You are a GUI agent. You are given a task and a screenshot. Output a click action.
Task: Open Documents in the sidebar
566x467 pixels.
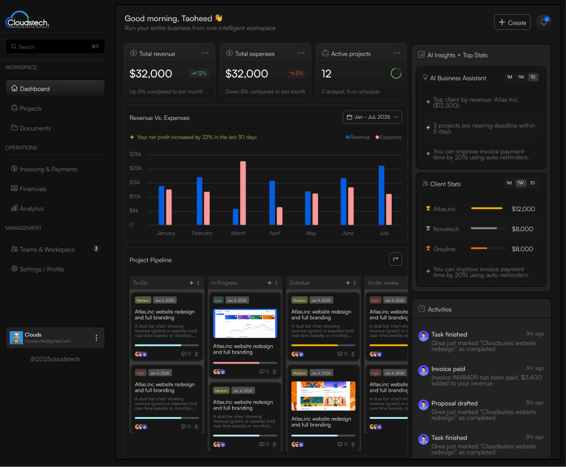55,128
